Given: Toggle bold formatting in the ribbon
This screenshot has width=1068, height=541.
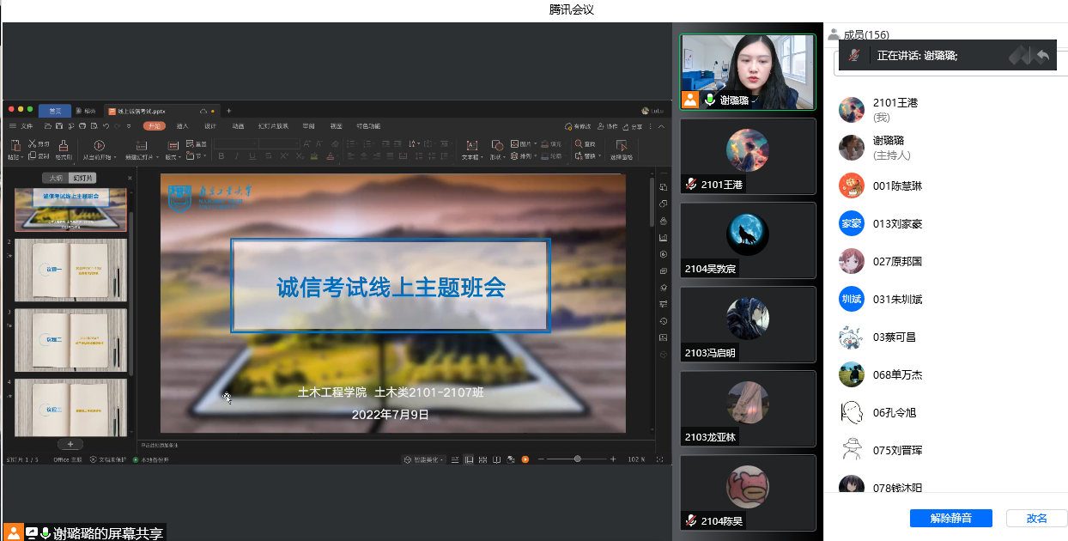Looking at the screenshot, I should coord(221,156).
